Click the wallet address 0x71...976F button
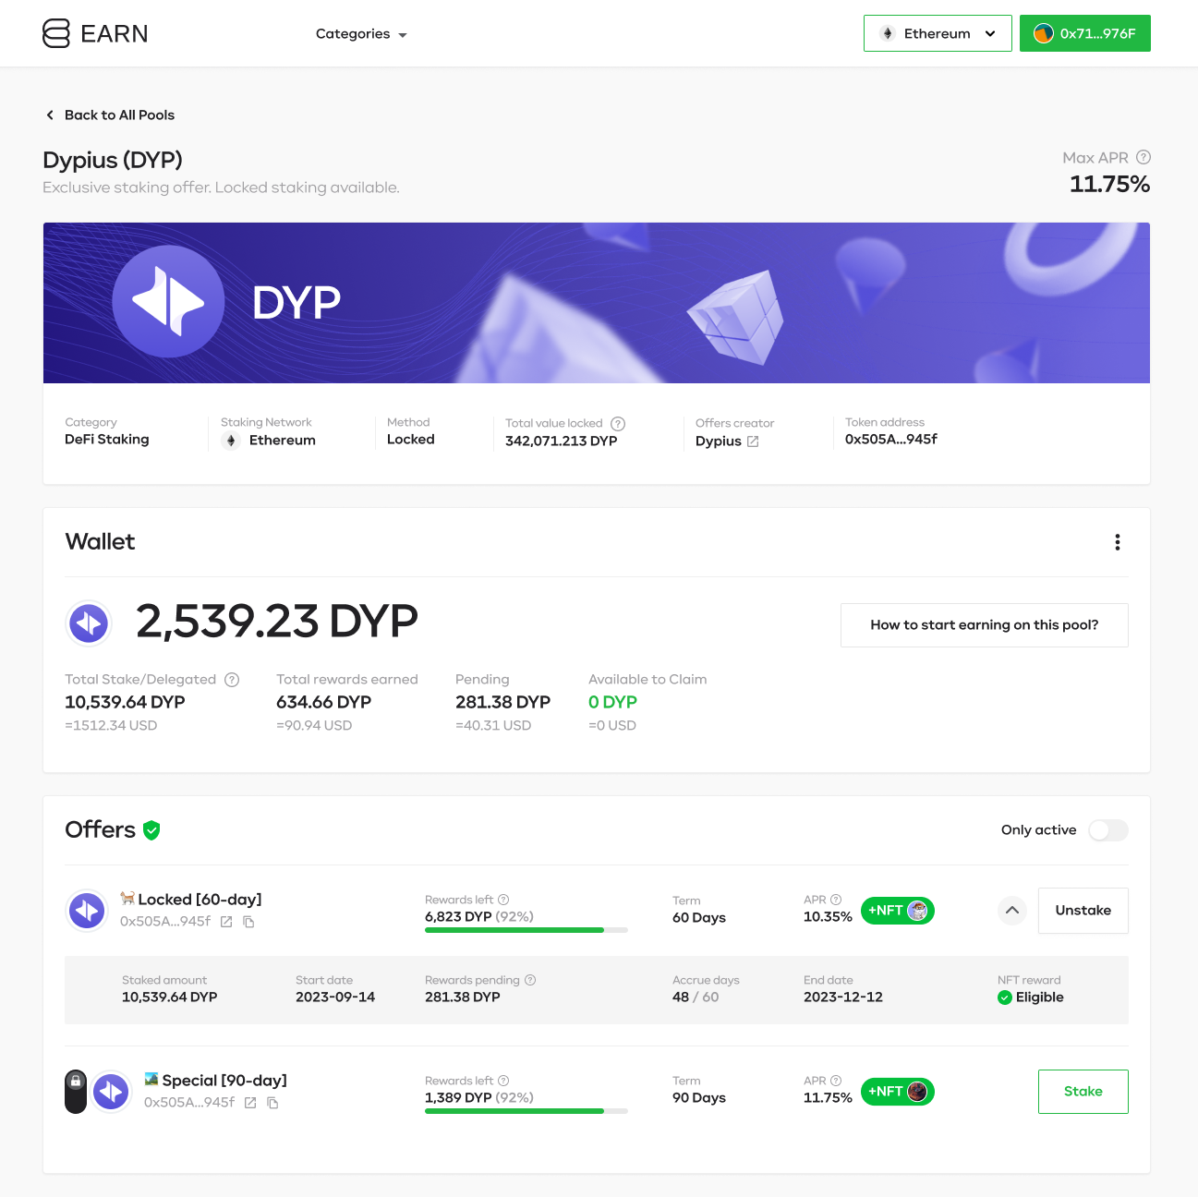 [1084, 33]
